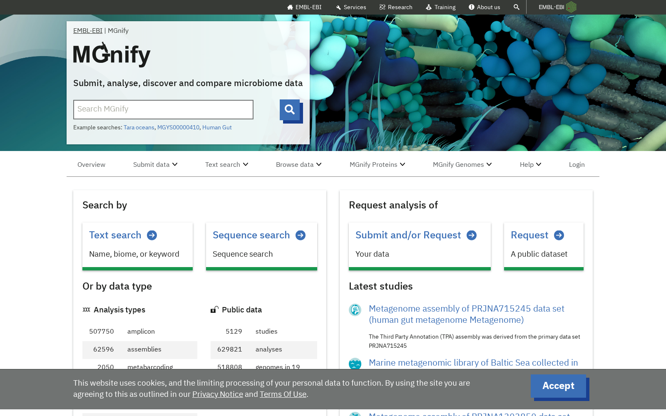Screen dimensions: 666x416
Task: Click the marine biome wave icon
Action: pyautogui.click(x=355, y=364)
